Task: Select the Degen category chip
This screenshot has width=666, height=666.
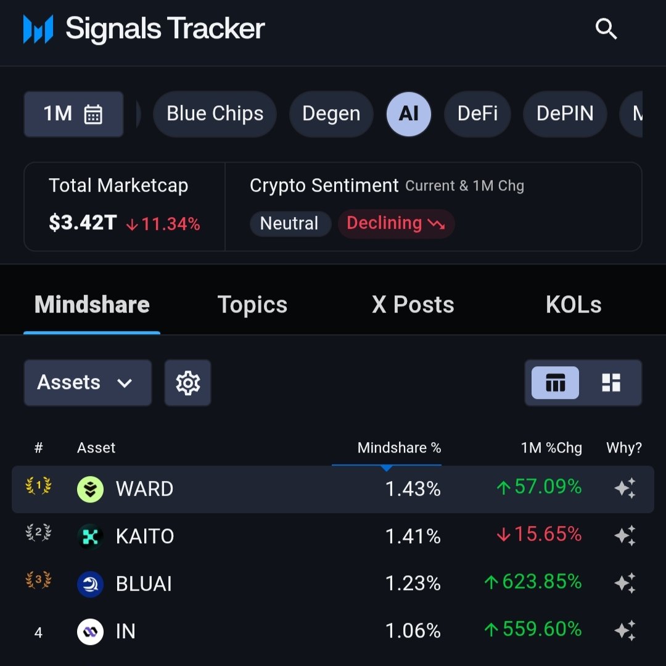Action: point(331,114)
